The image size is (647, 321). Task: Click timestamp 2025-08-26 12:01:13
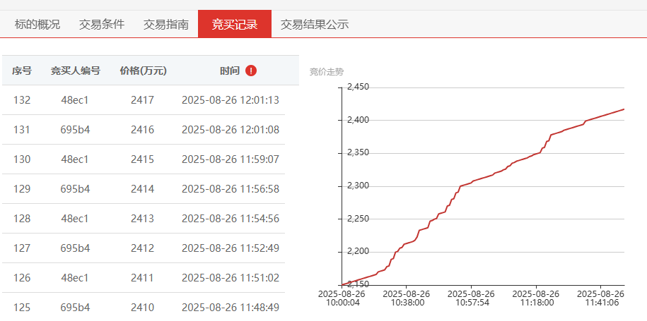coord(231,100)
